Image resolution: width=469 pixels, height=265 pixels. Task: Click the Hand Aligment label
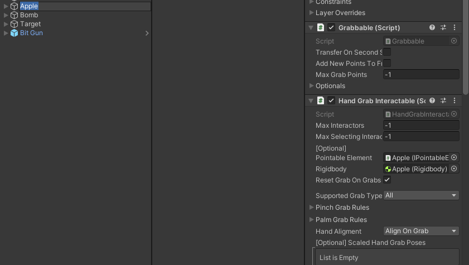339,231
